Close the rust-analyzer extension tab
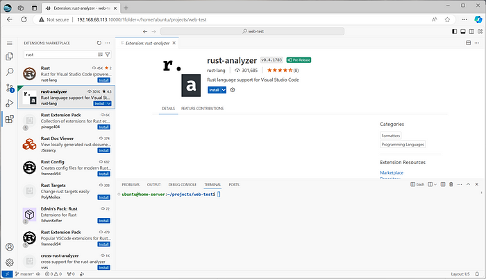The height and width of the screenshot is (279, 486). pos(174,43)
